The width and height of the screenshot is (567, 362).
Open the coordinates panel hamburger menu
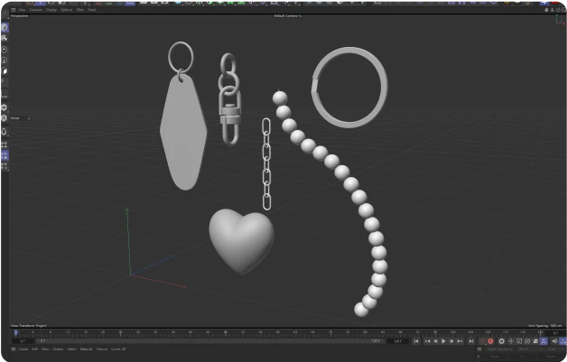click(479, 349)
